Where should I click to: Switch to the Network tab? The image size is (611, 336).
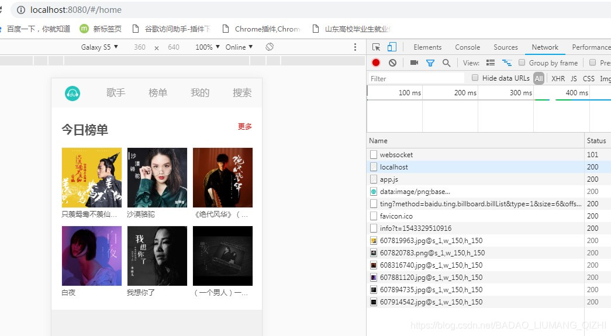point(545,47)
